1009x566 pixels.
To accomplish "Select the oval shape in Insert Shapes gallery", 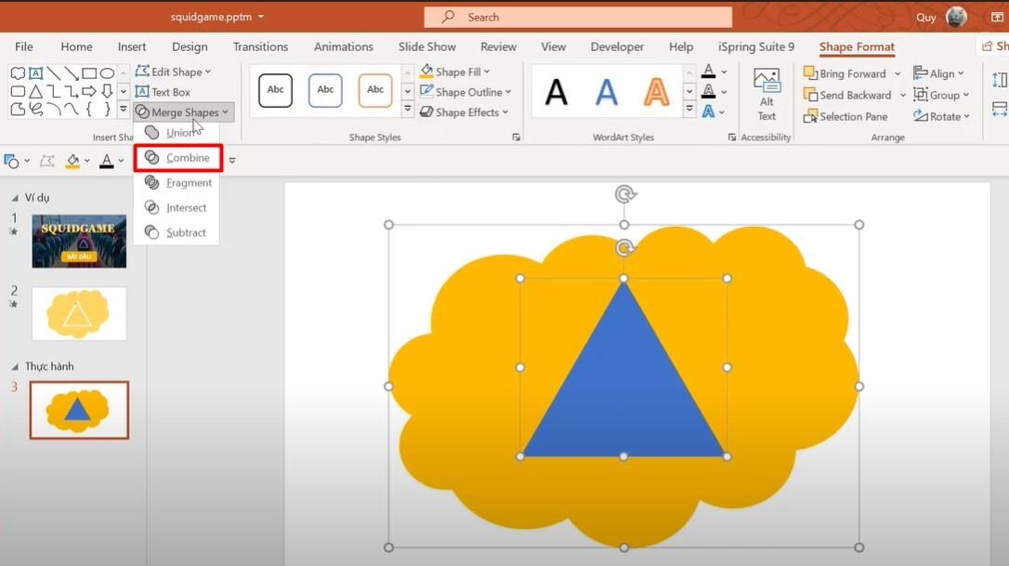I will pos(108,73).
